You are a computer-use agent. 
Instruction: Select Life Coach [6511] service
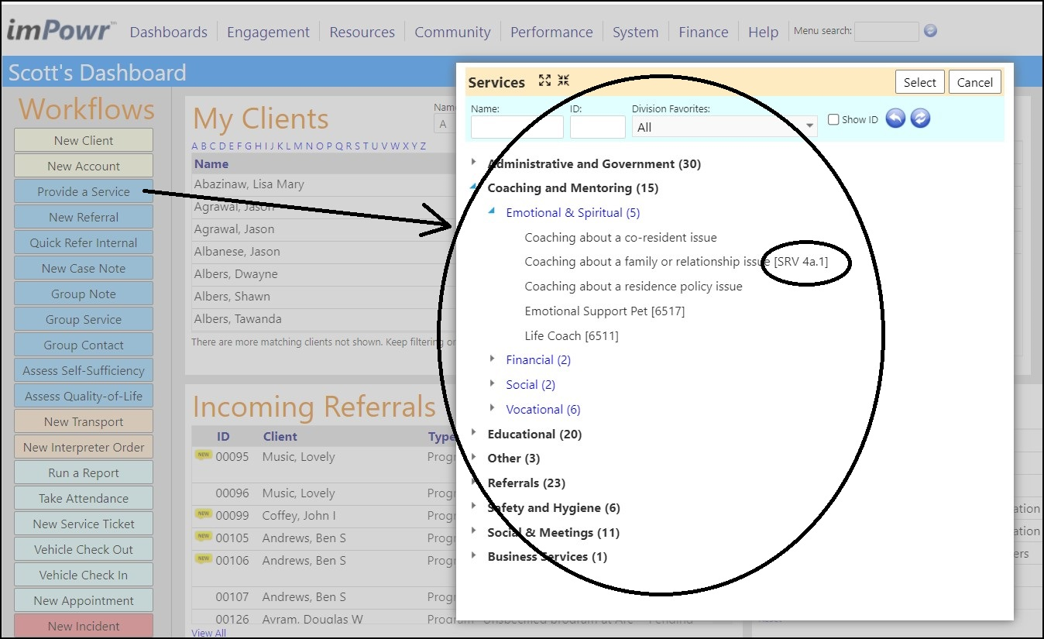[572, 335]
